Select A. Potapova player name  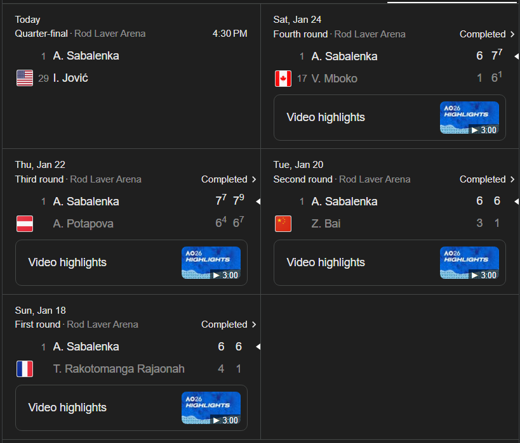(x=83, y=224)
